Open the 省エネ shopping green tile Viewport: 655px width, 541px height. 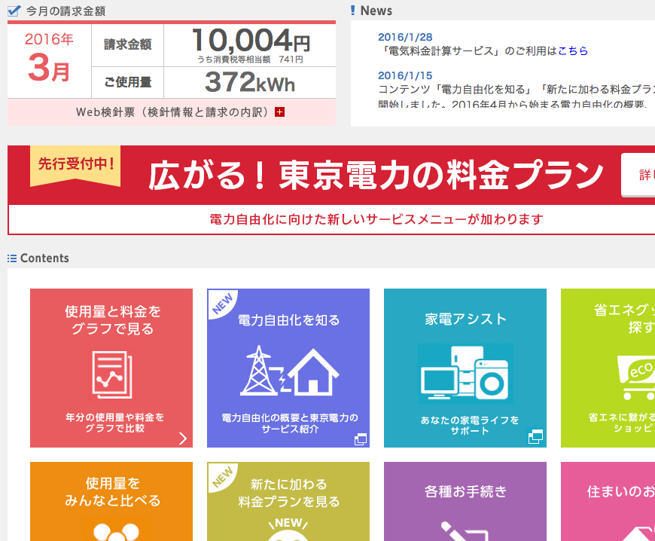[x=608, y=368]
